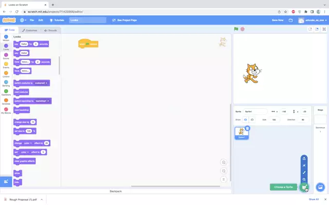Open the Sound blocks category
This screenshot has height=205, width=329.
tap(6, 56)
